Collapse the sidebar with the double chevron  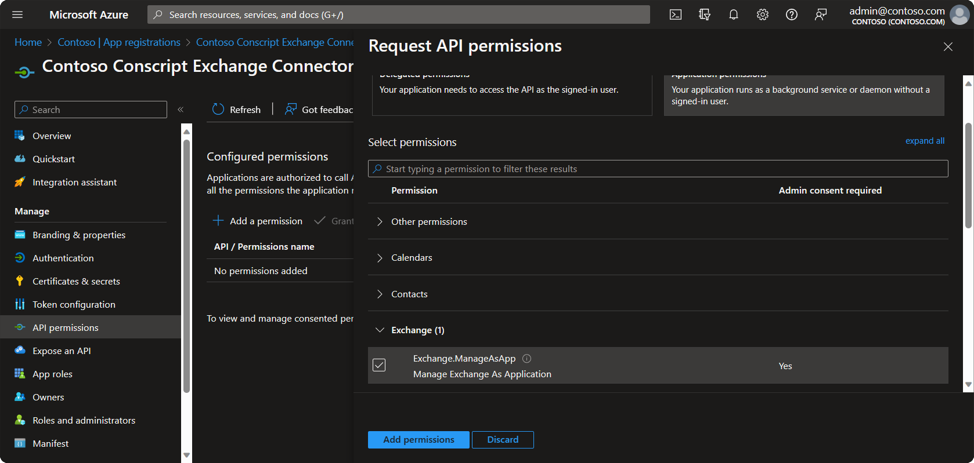click(x=181, y=110)
